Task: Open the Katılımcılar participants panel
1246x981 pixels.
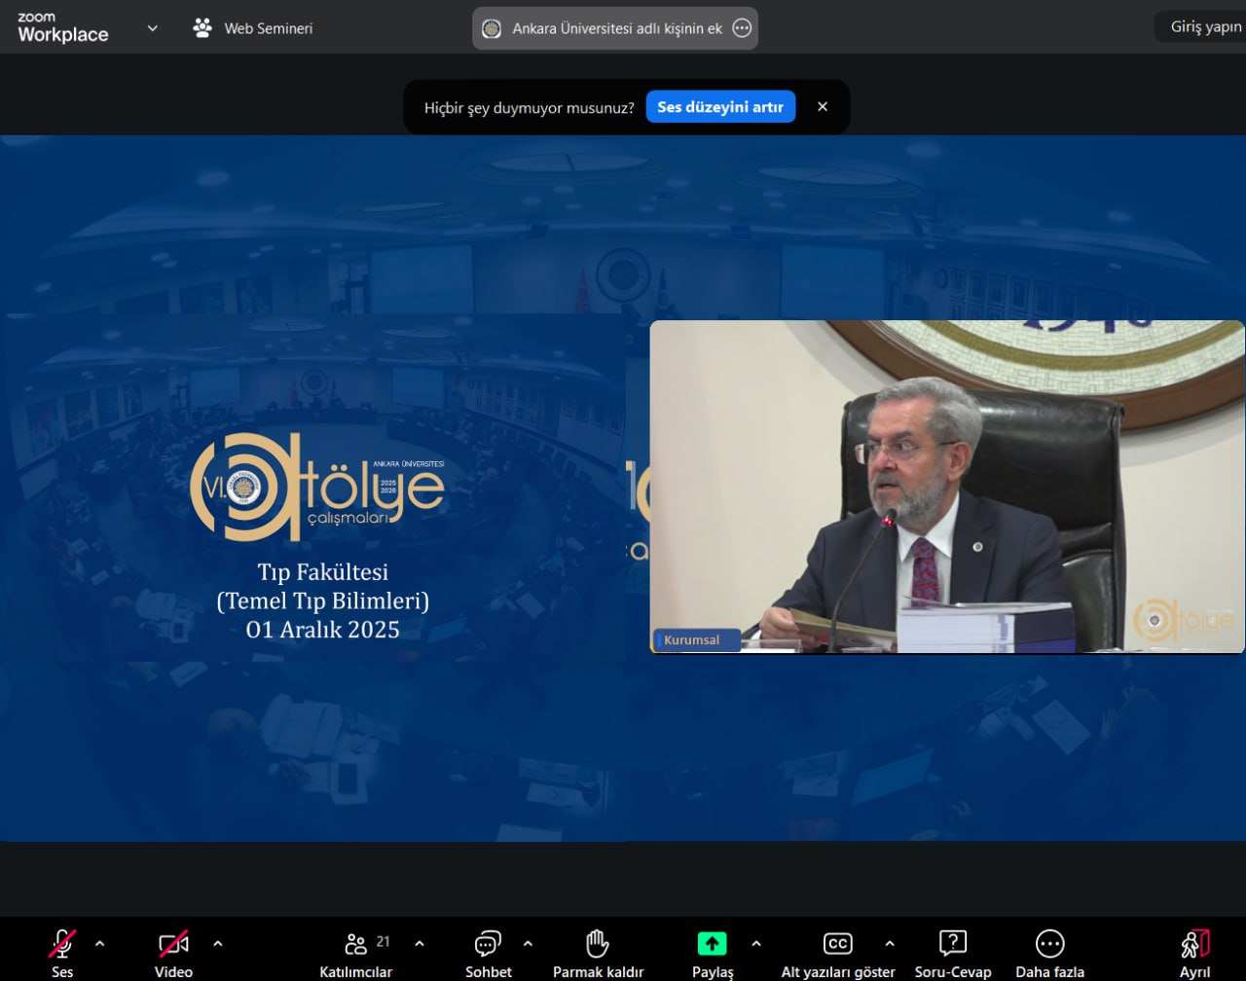Action: [x=356, y=944]
